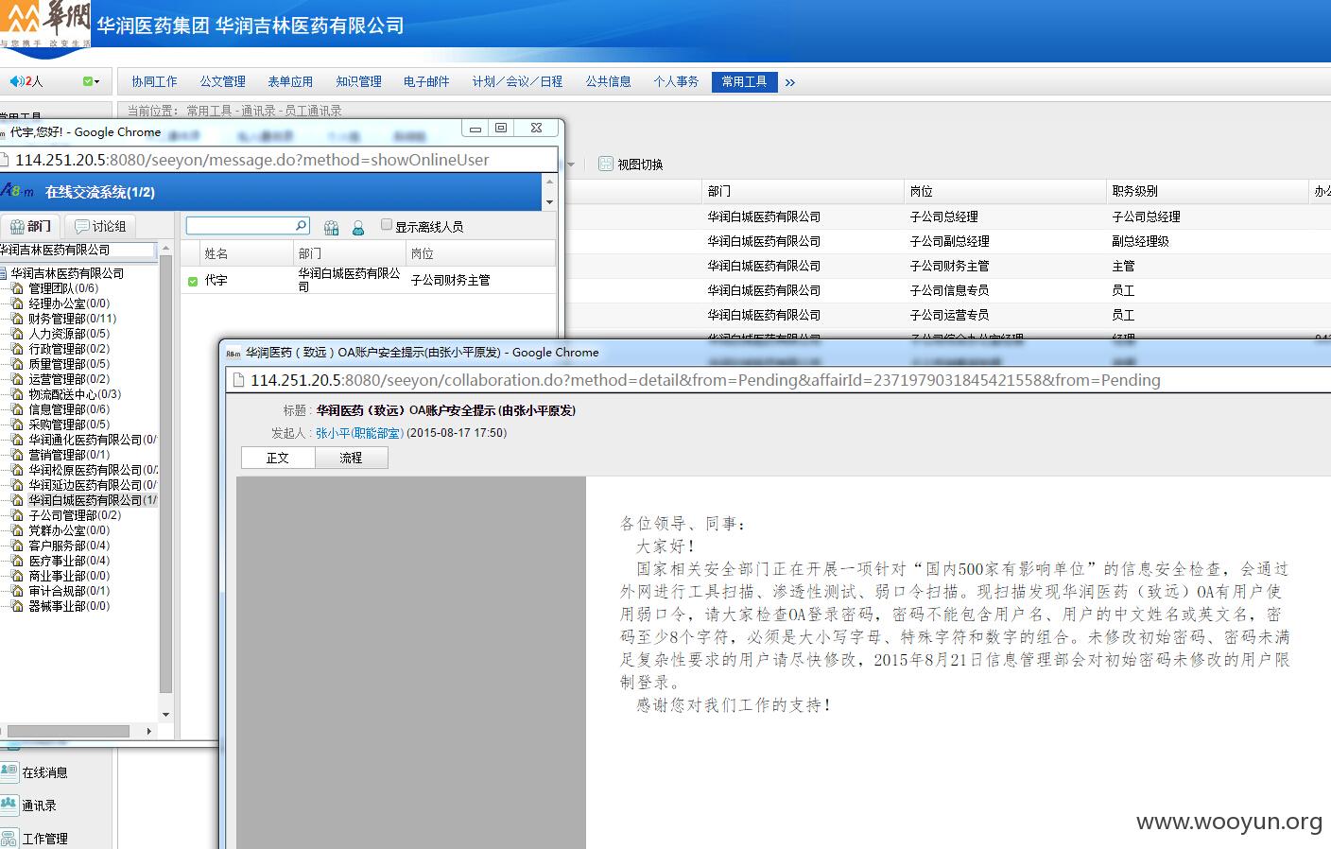Image resolution: width=1331 pixels, height=849 pixels.
Task: Select 华润松原医药有限公司 in department tree
Action: point(92,470)
